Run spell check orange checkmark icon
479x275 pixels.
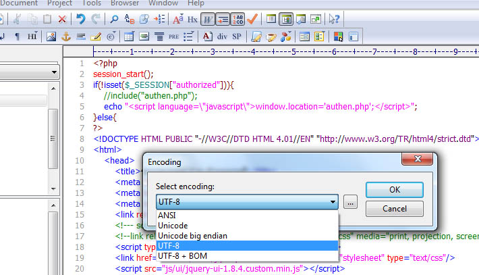coord(252,20)
